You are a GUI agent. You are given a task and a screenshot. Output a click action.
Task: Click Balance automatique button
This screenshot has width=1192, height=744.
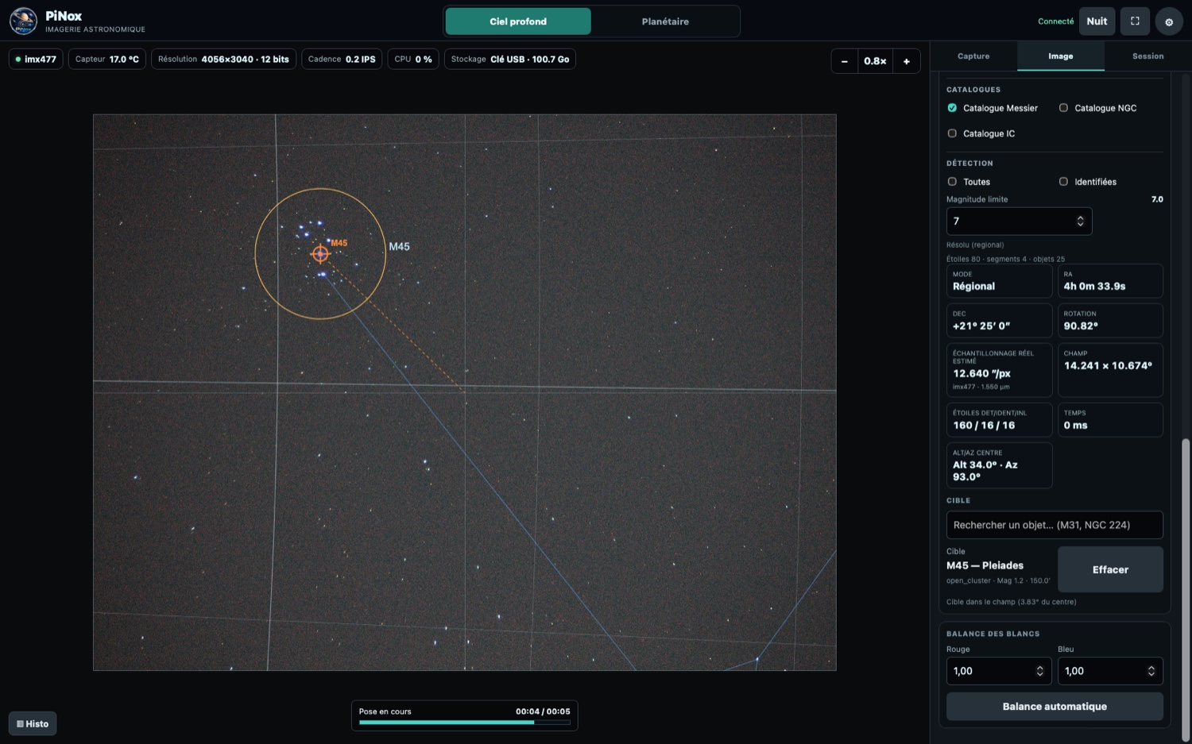point(1055,707)
